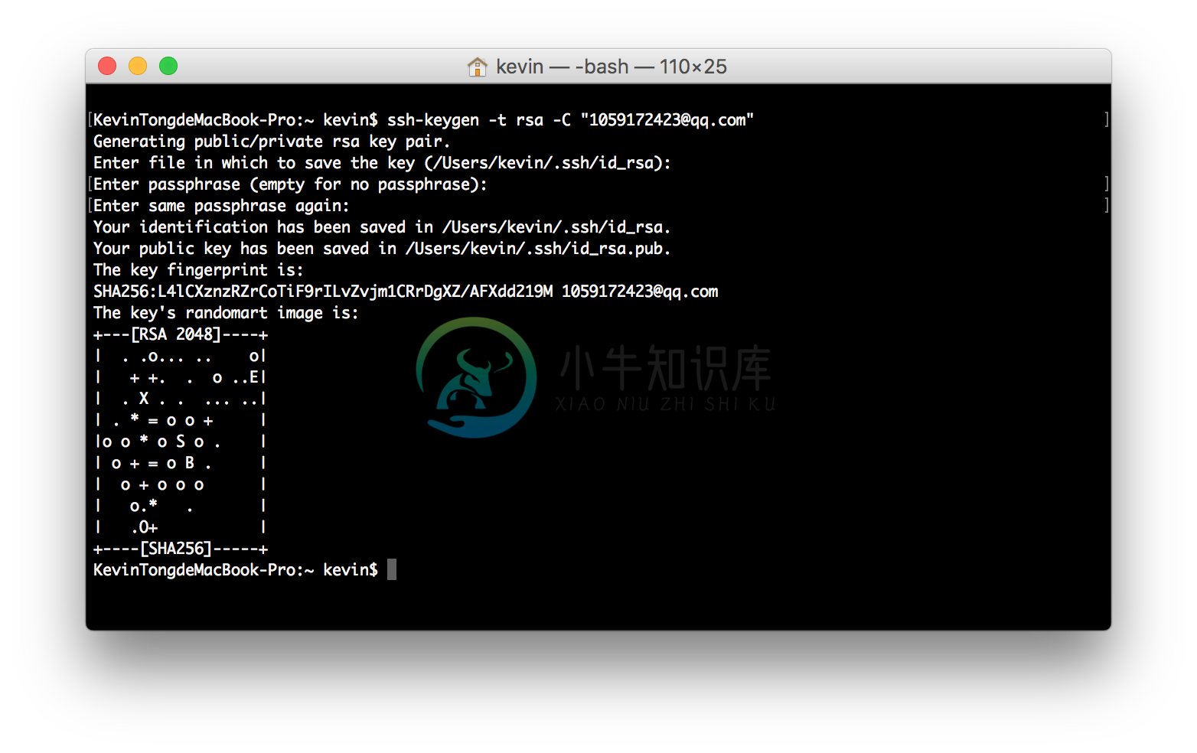Click the 'The key fingerprint is:' line
This screenshot has height=753, width=1197.
(x=198, y=270)
